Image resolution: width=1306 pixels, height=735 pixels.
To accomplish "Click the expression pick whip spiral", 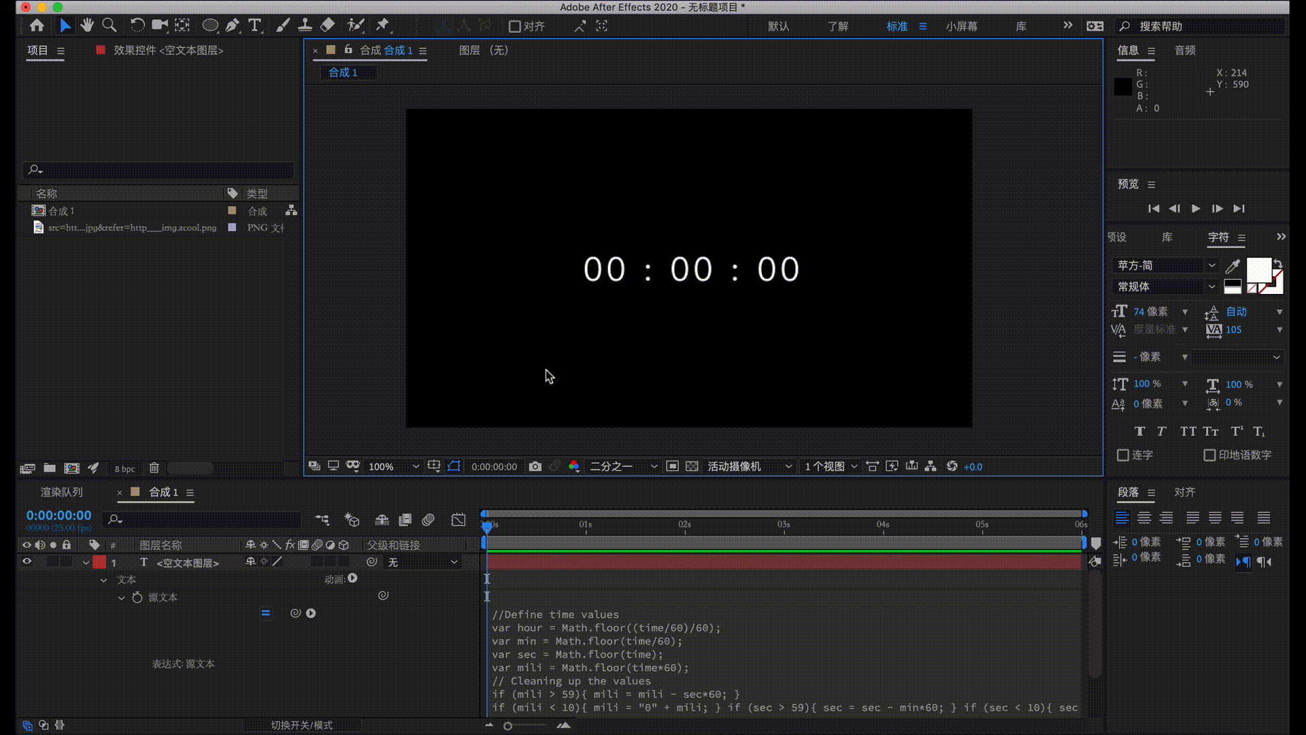I will tap(295, 613).
